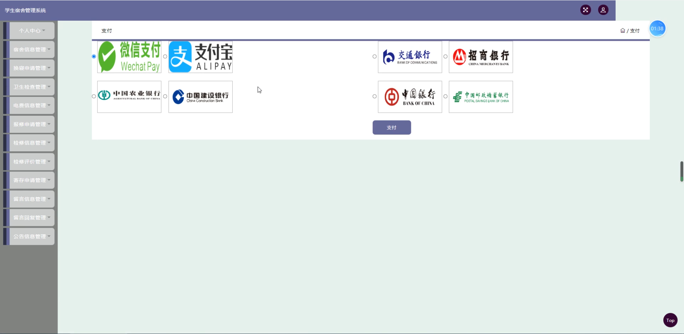Select the 中国建设银行 radio button
The height and width of the screenshot is (334, 684).
165,96
